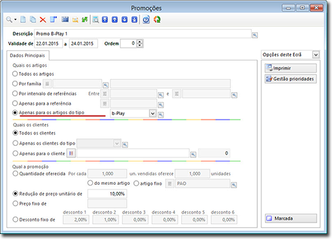The image size is (334, 242).
Task: Click the Redução percentage field 10,00%
Action: click(x=107, y=194)
